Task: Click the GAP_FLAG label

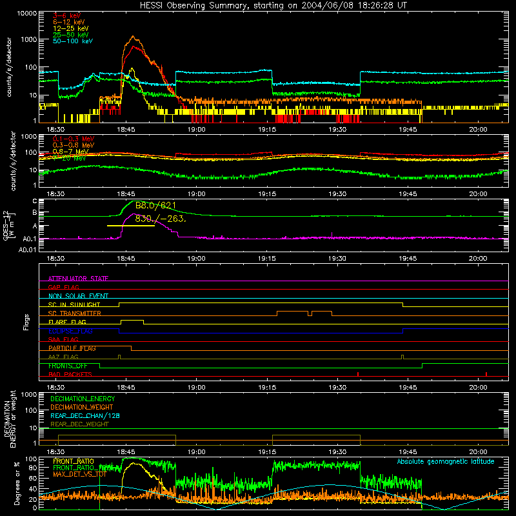Action: (x=63, y=287)
